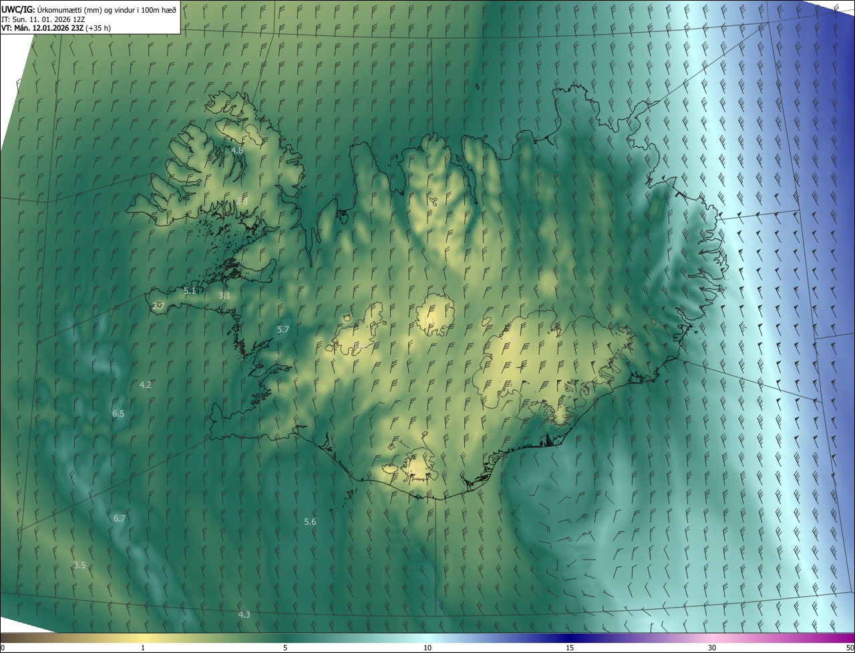
Task: Click the '5' tick on the color scale
Action: tap(285, 648)
